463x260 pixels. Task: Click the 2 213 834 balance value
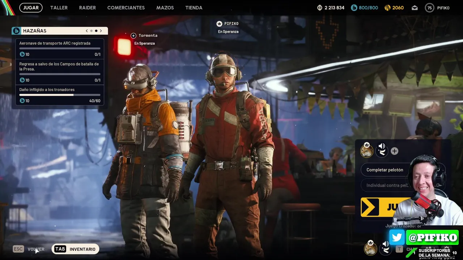(334, 8)
